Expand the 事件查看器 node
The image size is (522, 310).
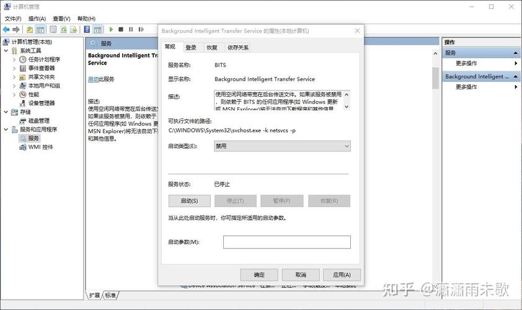[14, 68]
